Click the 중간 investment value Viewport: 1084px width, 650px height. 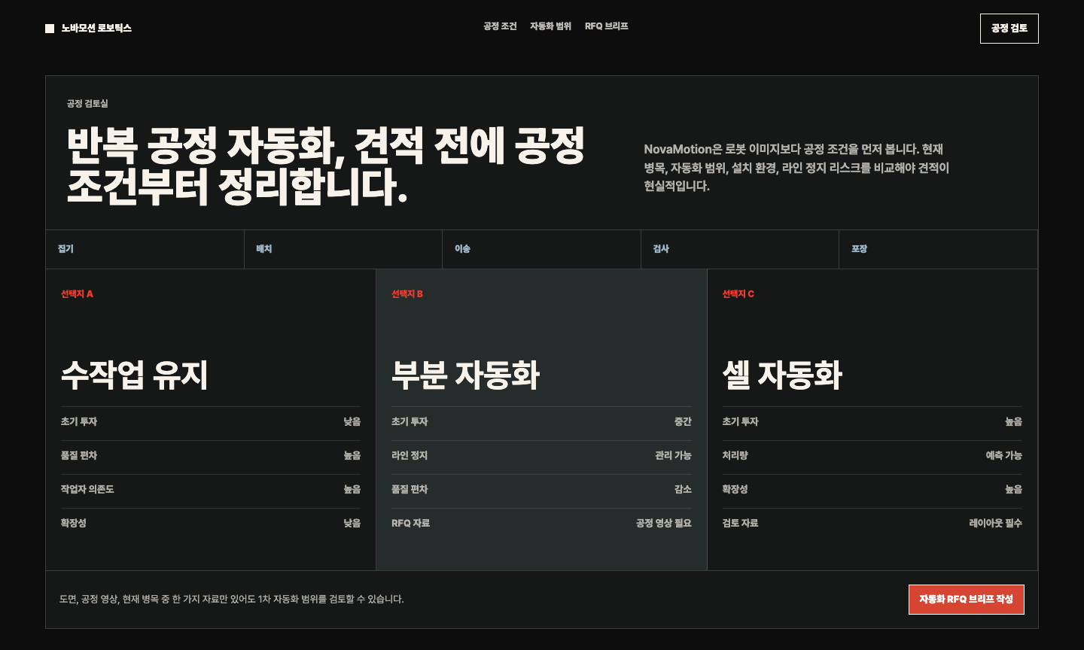tap(683, 422)
